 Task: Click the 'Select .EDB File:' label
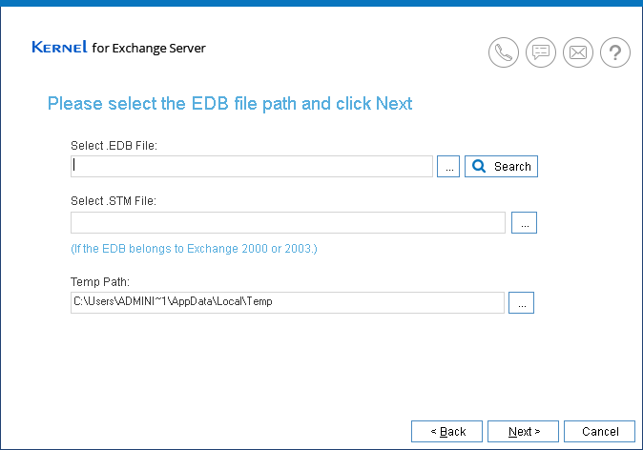[x=114, y=146]
